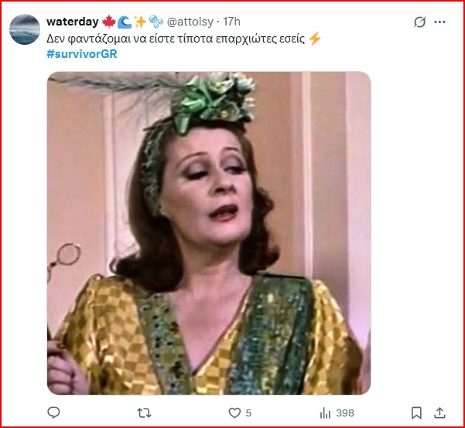
Task: Click the Grok explain-post icon
Action: tap(420, 22)
